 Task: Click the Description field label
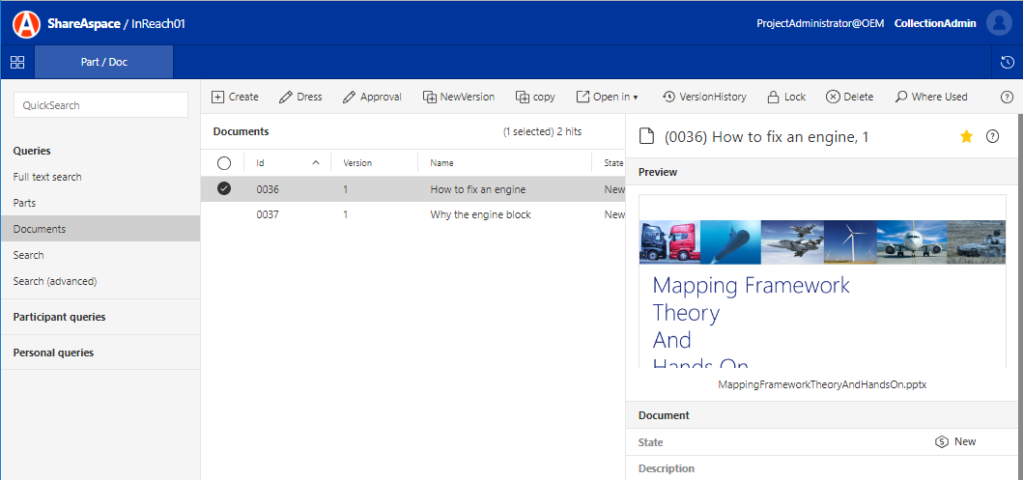(x=667, y=468)
